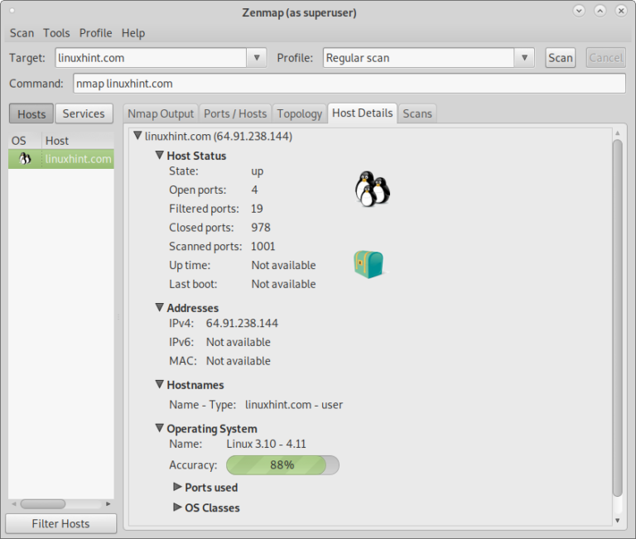
Task: Click the Scanned ports value 1001
Action: (x=263, y=246)
